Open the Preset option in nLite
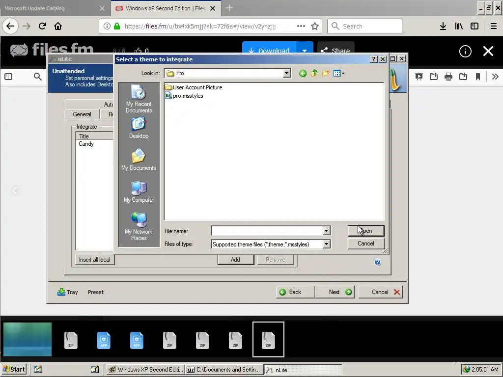Image resolution: width=503 pixels, height=377 pixels. click(x=96, y=292)
